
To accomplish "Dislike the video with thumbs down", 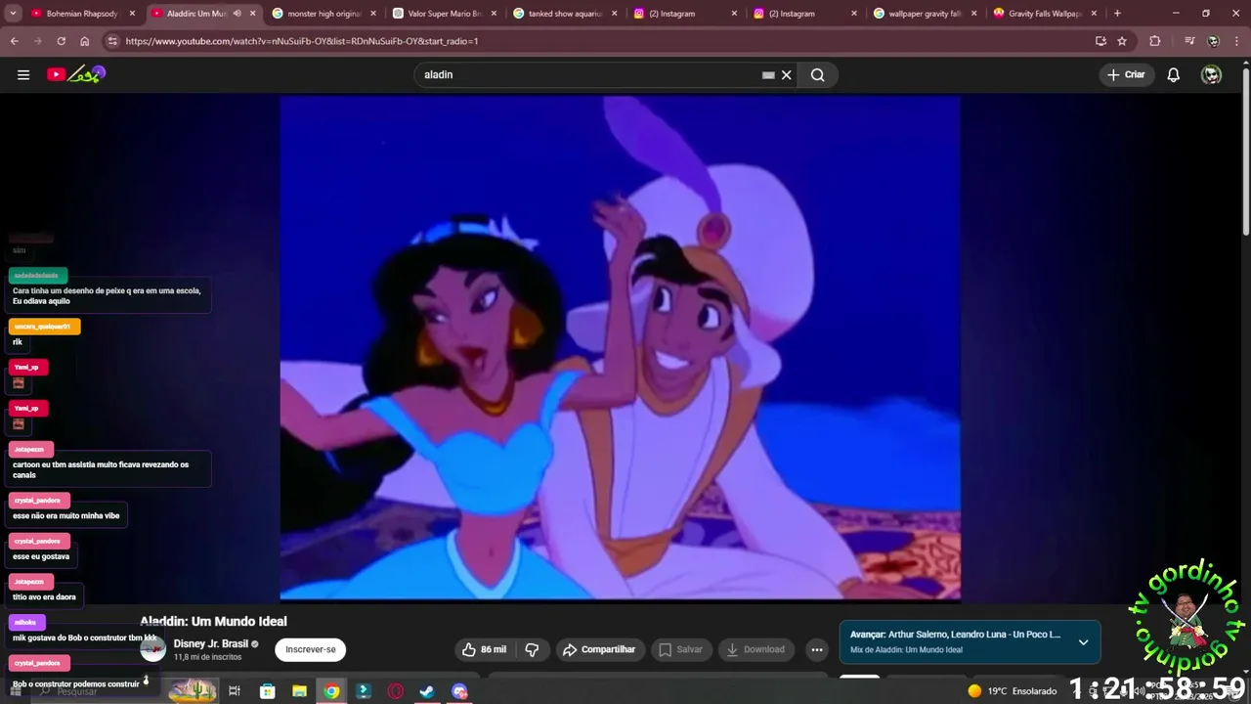I will [x=532, y=649].
